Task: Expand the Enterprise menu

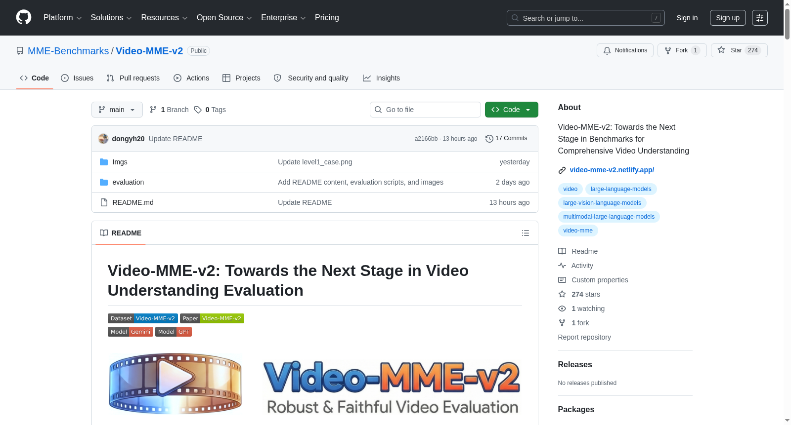Action: pyautogui.click(x=283, y=18)
